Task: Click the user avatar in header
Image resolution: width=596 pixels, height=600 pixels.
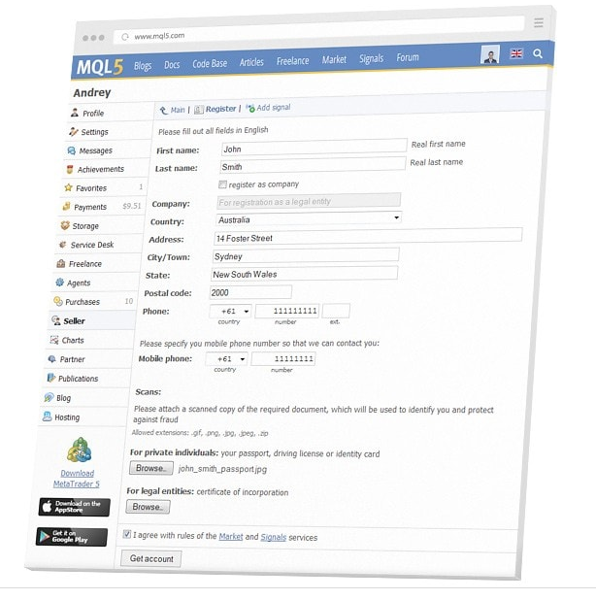Action: pyautogui.click(x=490, y=54)
